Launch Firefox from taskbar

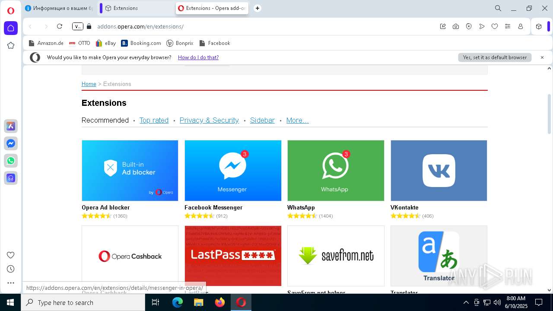[x=220, y=302]
